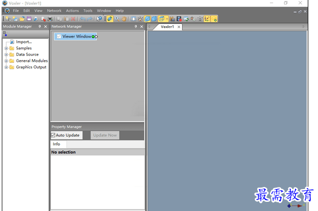Expand the Samples folder

pyautogui.click(x=6, y=48)
